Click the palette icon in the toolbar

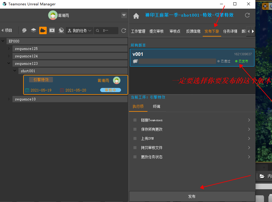click(x=24, y=30)
